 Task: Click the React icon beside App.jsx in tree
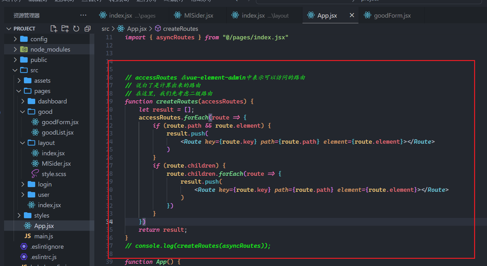coord(28,226)
